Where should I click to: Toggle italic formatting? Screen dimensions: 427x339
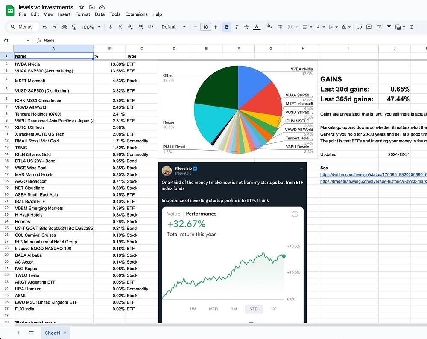pyautogui.click(x=237, y=27)
